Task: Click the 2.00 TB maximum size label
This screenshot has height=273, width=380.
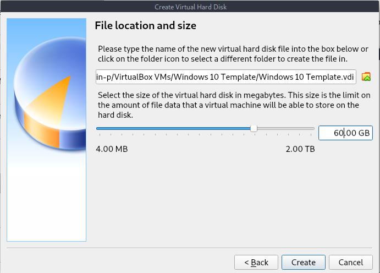Action: coord(300,149)
